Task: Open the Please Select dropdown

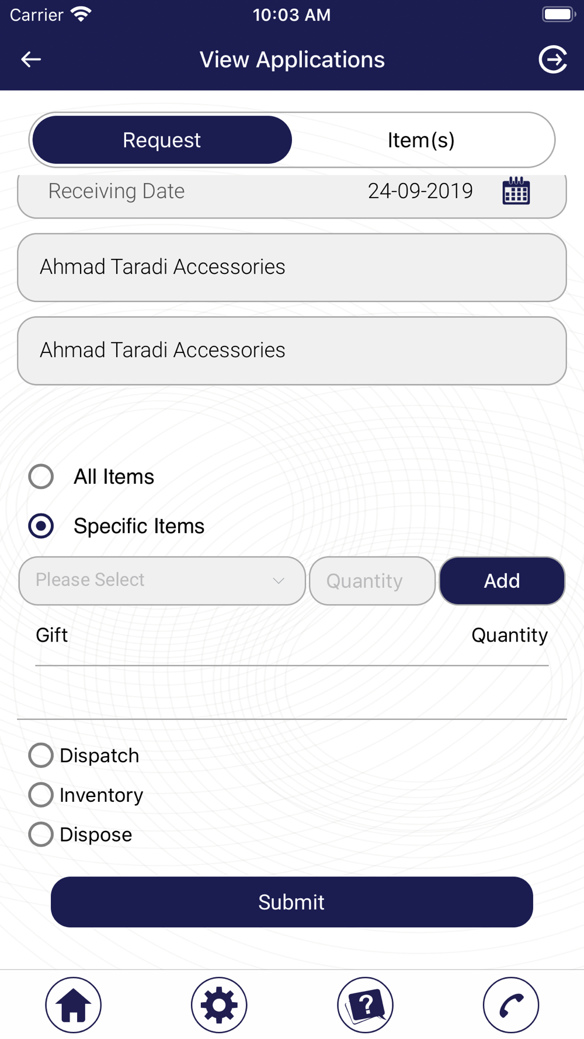Action: (x=162, y=580)
